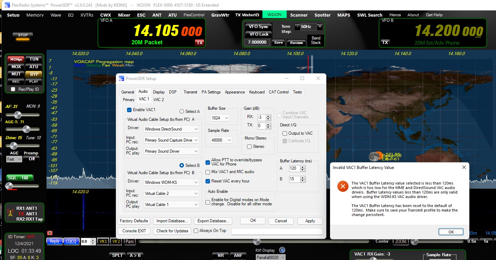Toggle the ANF auto notch filter
Image resolution: width=496 pixels, height=260 pixels.
click(238, 255)
